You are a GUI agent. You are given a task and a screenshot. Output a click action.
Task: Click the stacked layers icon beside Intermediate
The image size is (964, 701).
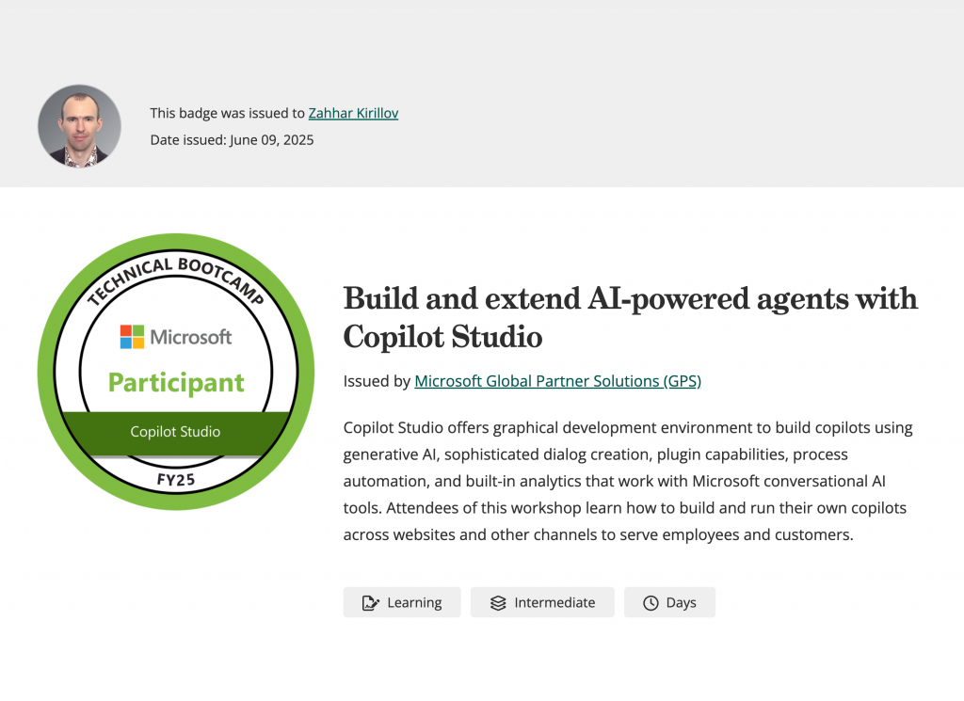tap(498, 603)
